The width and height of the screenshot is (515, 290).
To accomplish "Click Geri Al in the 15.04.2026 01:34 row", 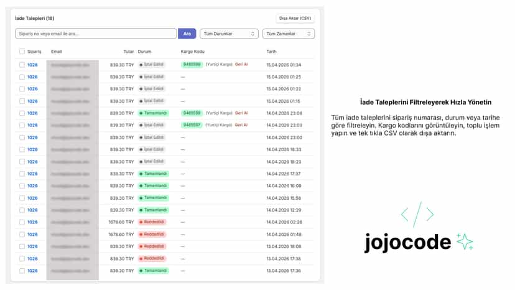I will 241,65.
